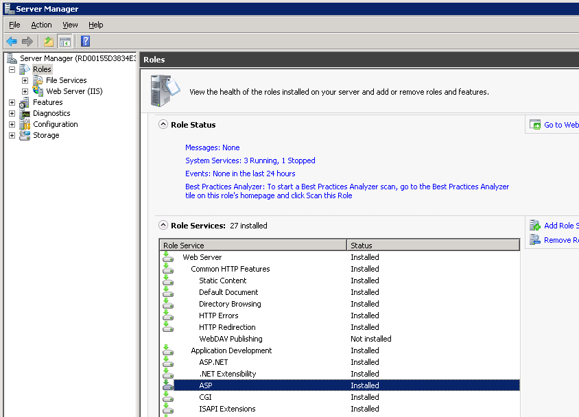579x417 pixels.
Task: Toggle the Show/Hide Console Tree icon
Action: (65, 41)
